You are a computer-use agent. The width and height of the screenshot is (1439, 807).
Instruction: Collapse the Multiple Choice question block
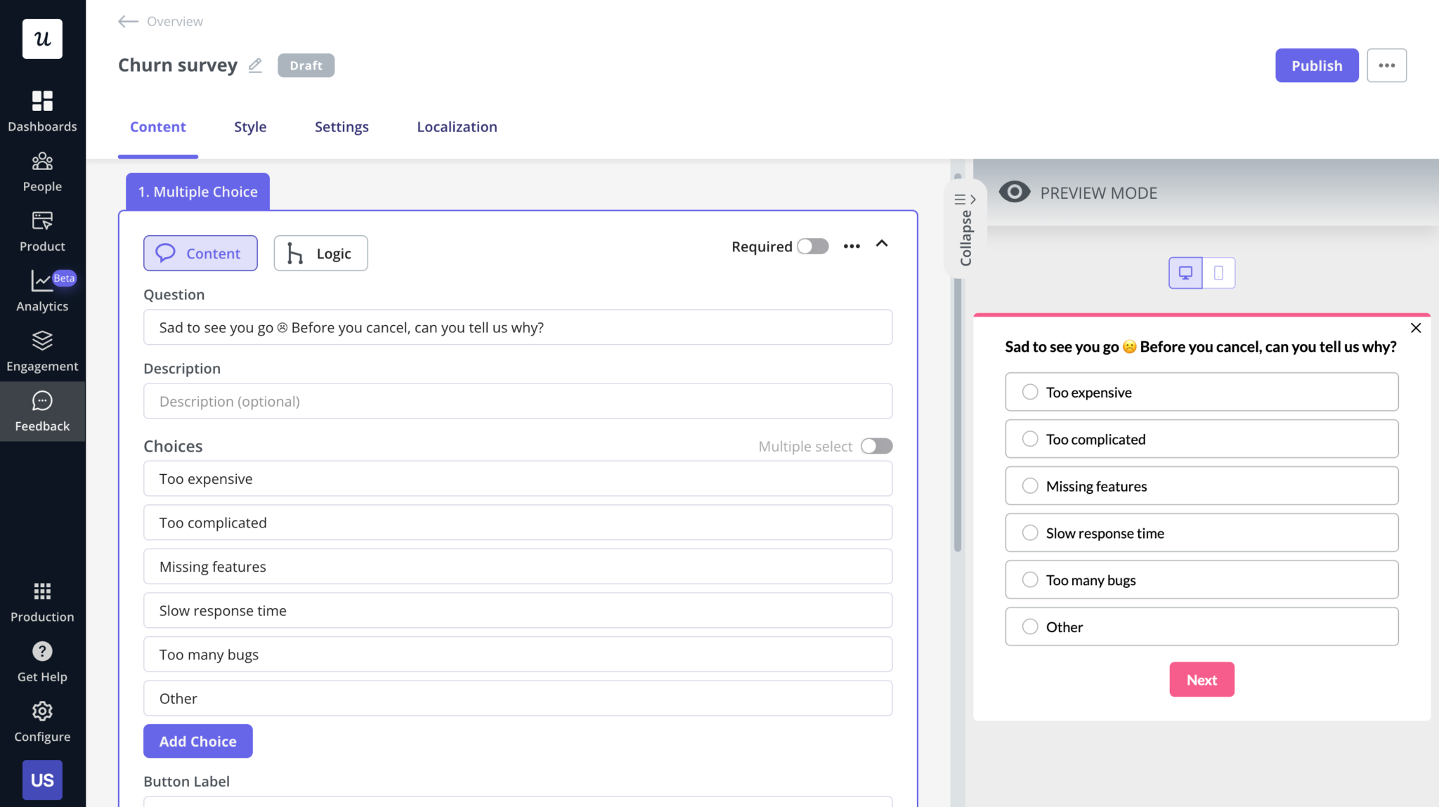pyautogui.click(x=882, y=245)
